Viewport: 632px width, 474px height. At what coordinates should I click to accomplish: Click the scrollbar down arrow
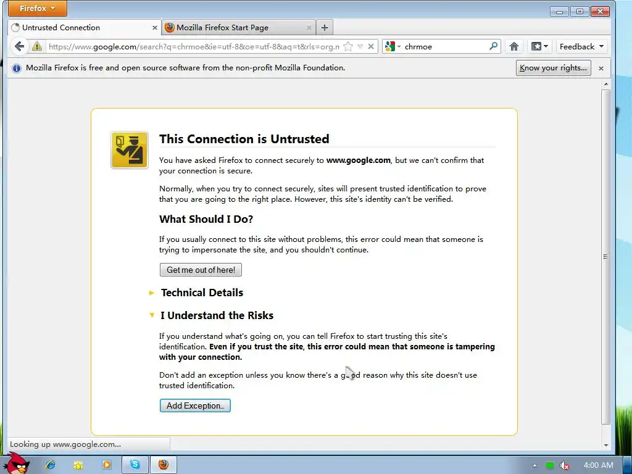tap(606, 445)
